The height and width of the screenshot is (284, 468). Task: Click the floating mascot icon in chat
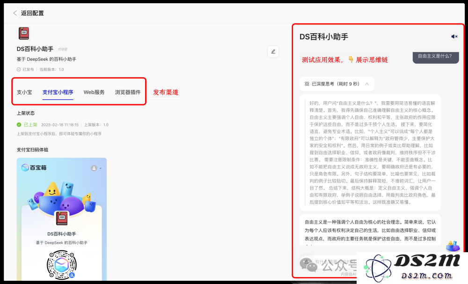click(453, 246)
